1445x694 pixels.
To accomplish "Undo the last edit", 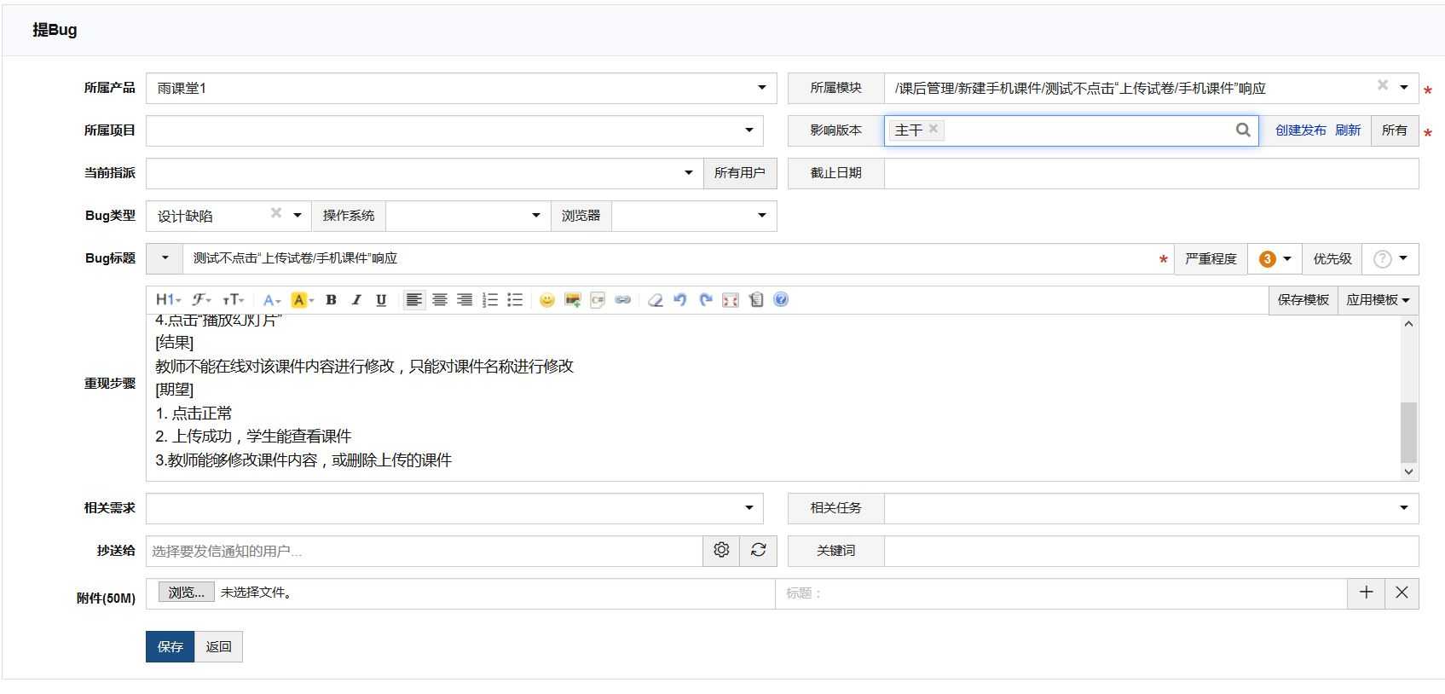I will 680,299.
